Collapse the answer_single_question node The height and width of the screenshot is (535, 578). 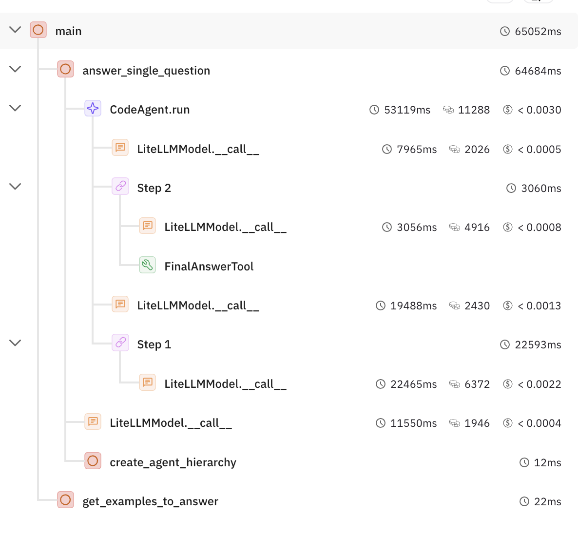coord(16,69)
